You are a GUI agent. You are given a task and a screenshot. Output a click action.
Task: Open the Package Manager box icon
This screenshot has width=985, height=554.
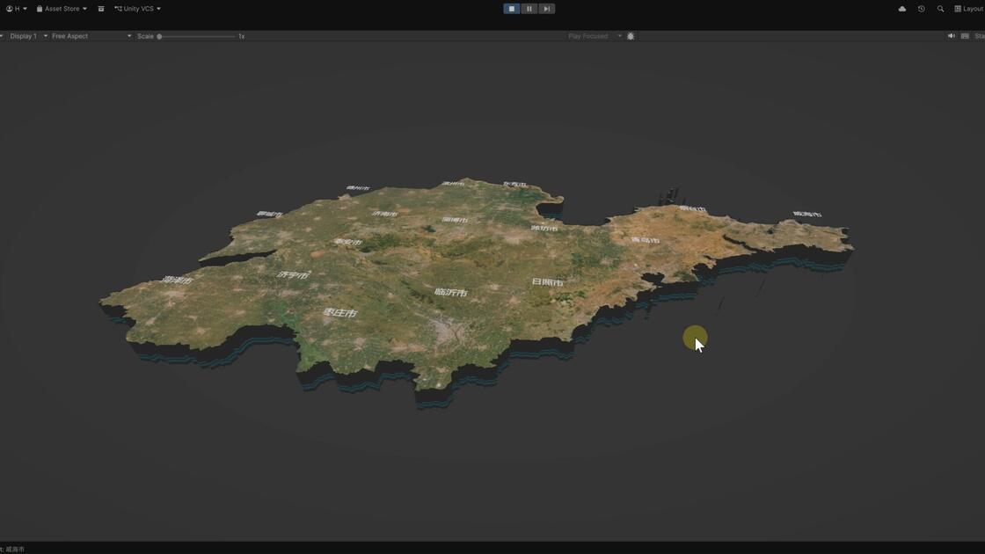point(101,9)
